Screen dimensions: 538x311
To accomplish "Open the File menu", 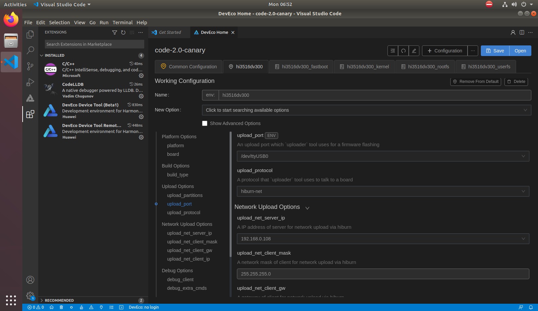I will click(28, 23).
